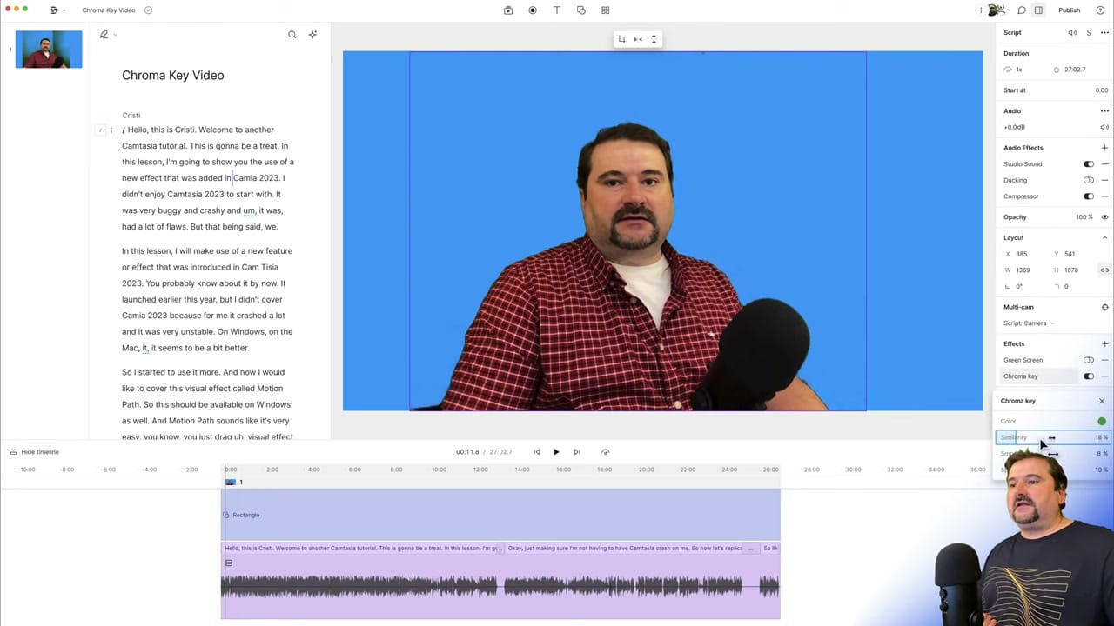Viewport: 1114px width, 626px height.
Task: Open the Shapes tool above the canvas
Action: coord(581,10)
